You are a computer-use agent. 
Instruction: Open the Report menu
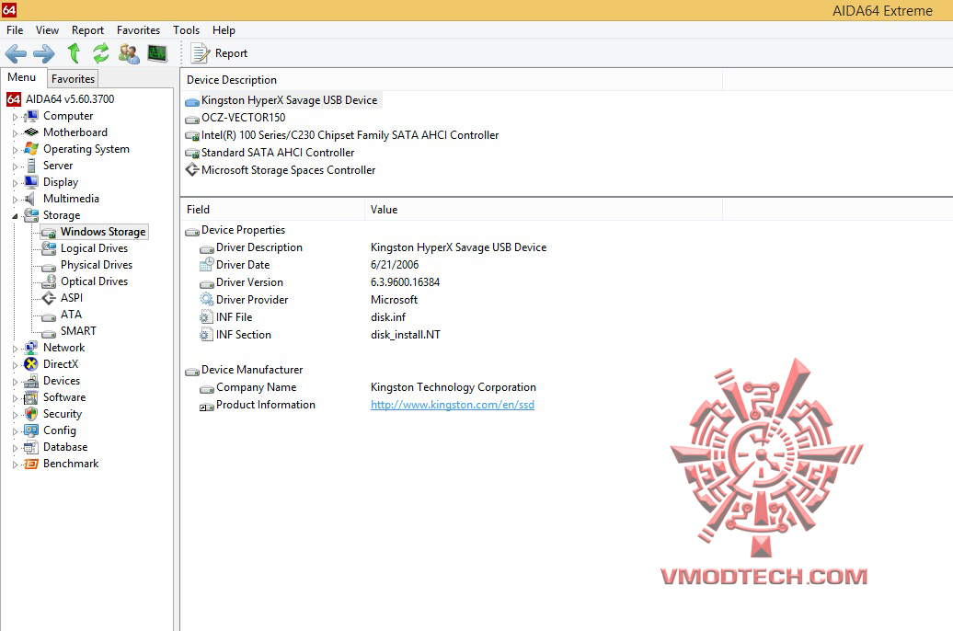pos(87,30)
